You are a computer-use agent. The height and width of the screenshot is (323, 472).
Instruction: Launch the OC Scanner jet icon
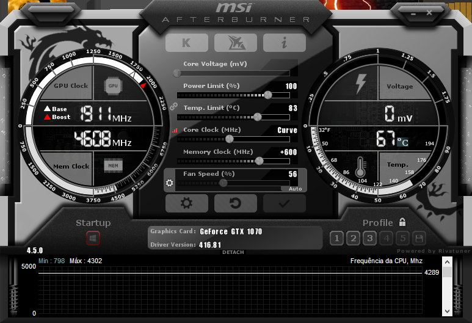click(x=236, y=43)
